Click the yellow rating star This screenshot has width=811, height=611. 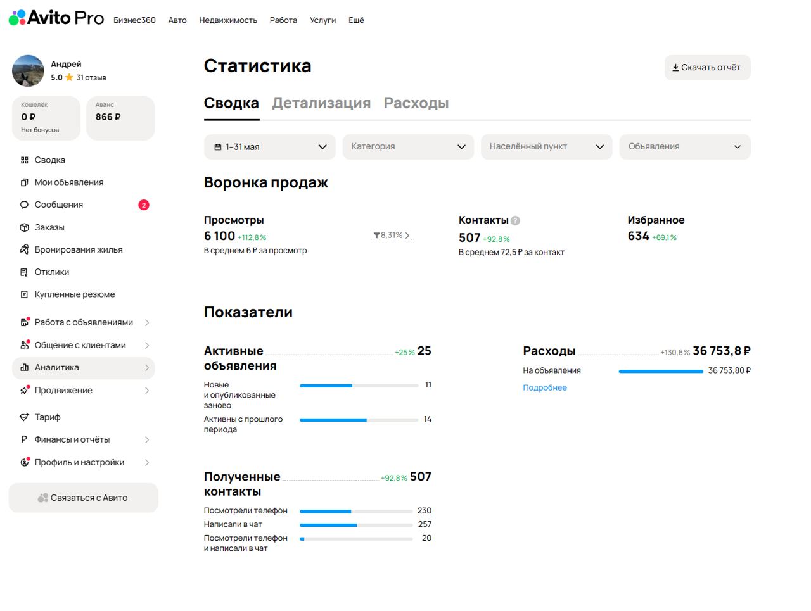69,77
